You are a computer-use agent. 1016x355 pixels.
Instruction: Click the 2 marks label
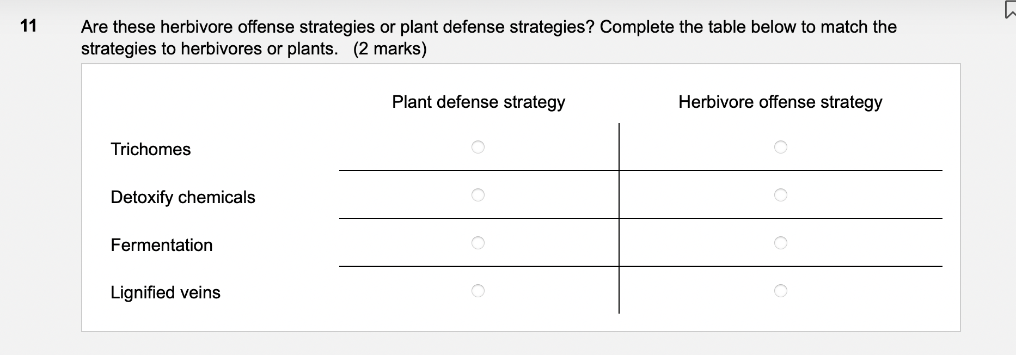390,48
